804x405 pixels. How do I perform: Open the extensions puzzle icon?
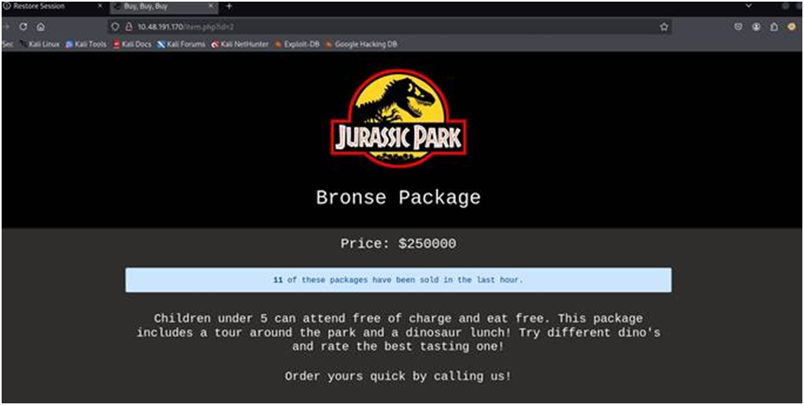click(x=774, y=27)
